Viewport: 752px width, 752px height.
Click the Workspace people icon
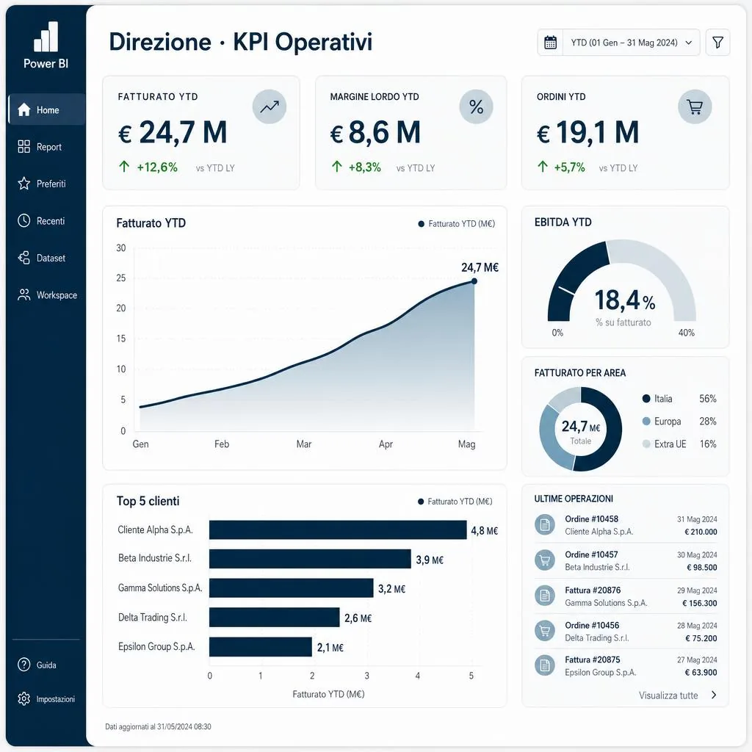coord(24,295)
